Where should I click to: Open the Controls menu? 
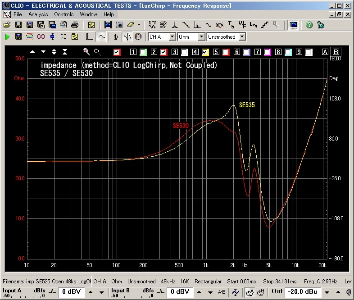[x=64, y=14]
